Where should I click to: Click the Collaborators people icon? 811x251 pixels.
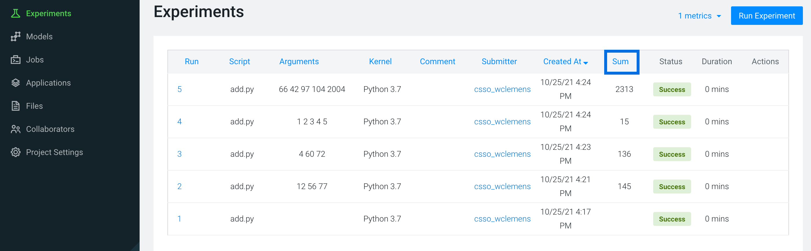15,129
